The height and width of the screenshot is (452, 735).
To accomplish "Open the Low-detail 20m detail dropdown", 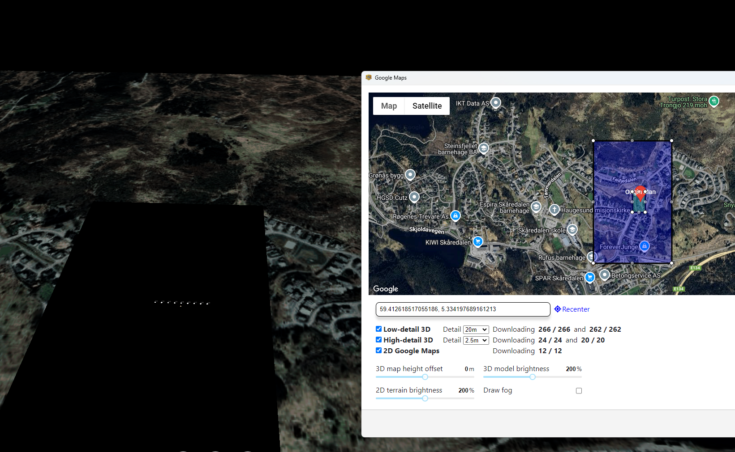I will (x=476, y=329).
